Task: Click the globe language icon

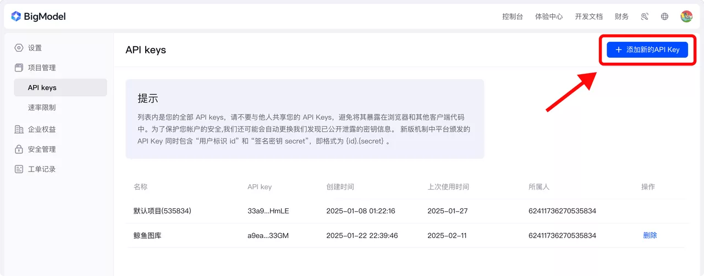Action: click(664, 16)
